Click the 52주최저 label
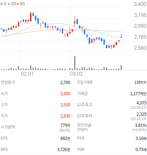The height and width of the screenshot is (155, 147). [x=85, y=116]
